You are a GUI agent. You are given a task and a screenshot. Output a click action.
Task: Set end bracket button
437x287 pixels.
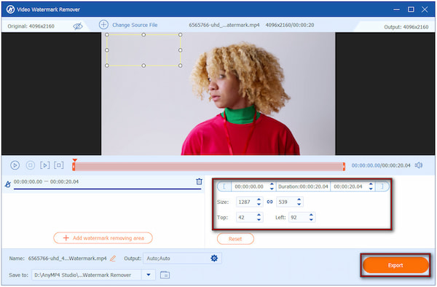pos(382,186)
